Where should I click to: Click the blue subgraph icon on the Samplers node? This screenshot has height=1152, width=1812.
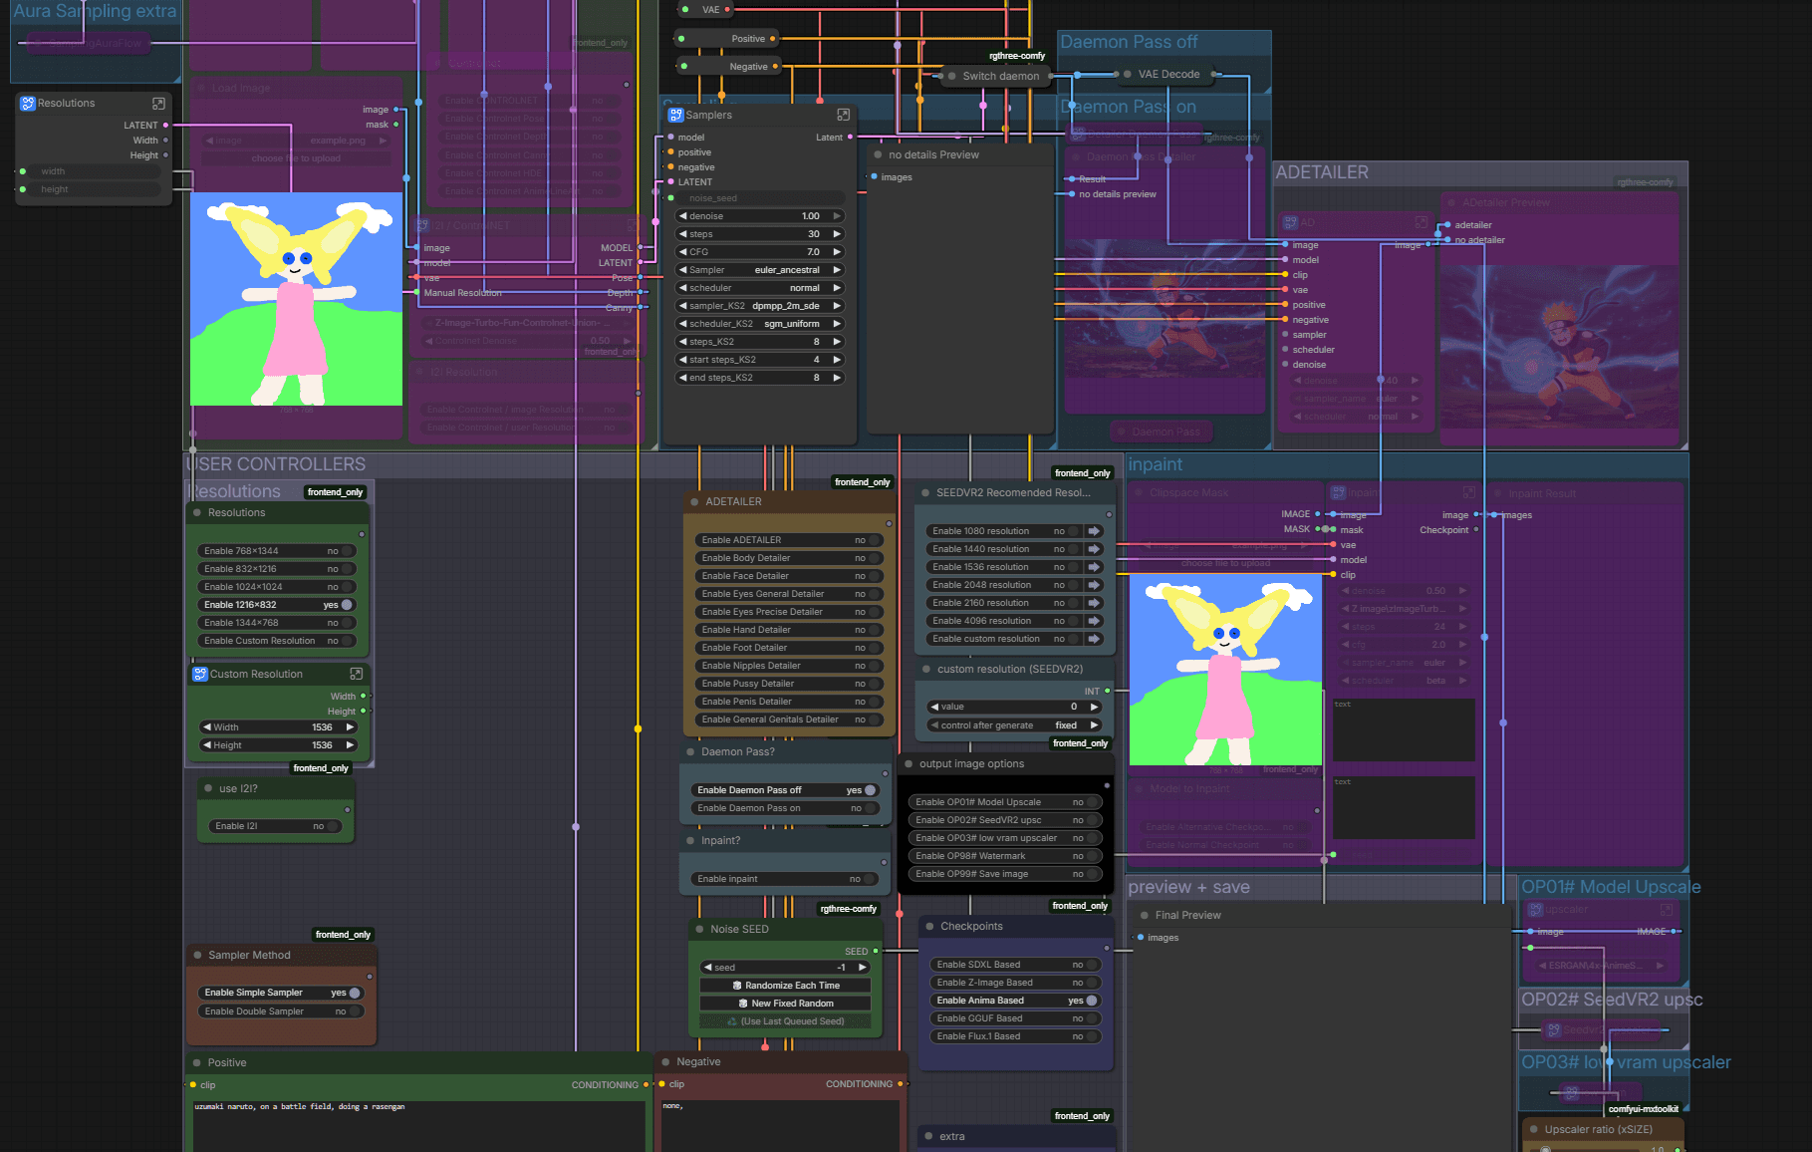(x=675, y=115)
